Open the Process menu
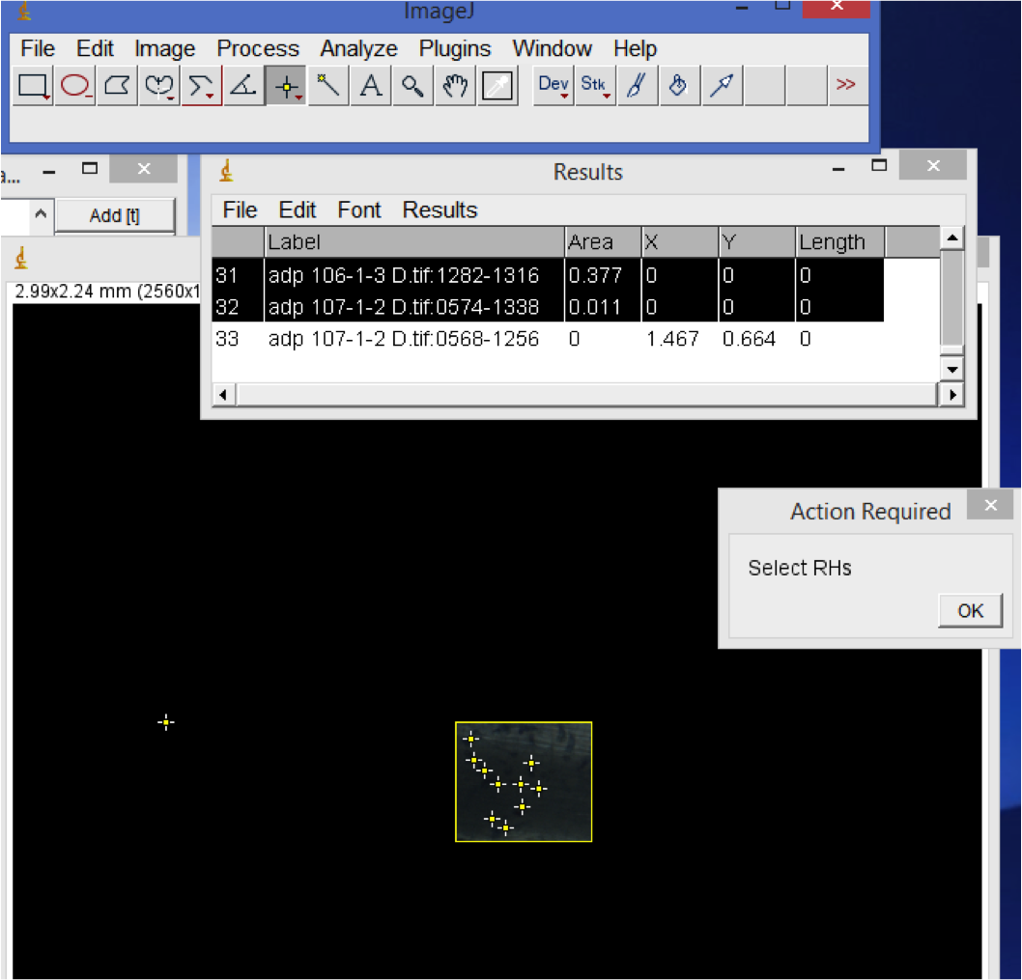The image size is (1022, 980). 258,49
